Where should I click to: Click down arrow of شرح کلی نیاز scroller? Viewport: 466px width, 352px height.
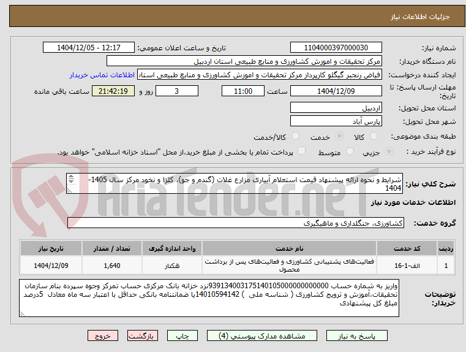[71, 181]
